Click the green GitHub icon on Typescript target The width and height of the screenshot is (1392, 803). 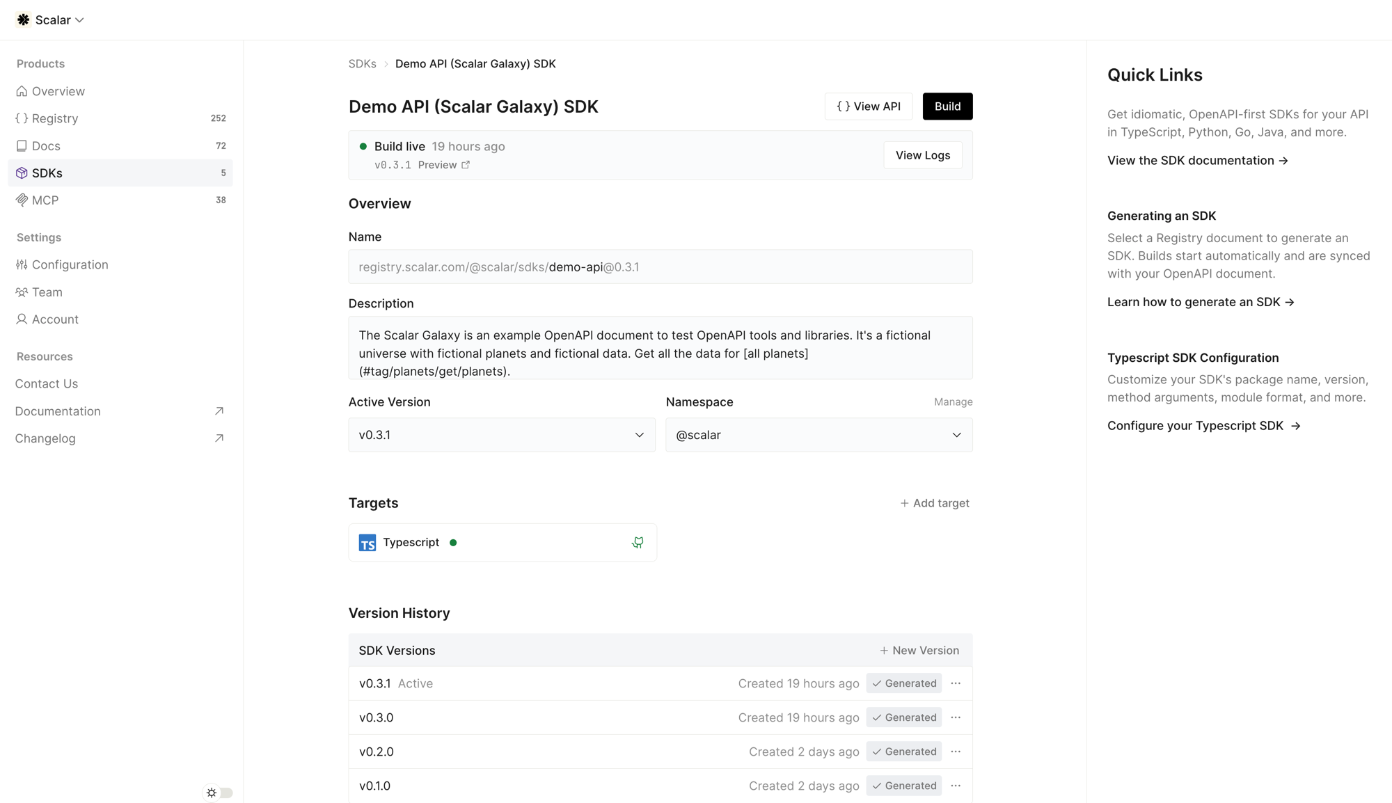click(638, 543)
